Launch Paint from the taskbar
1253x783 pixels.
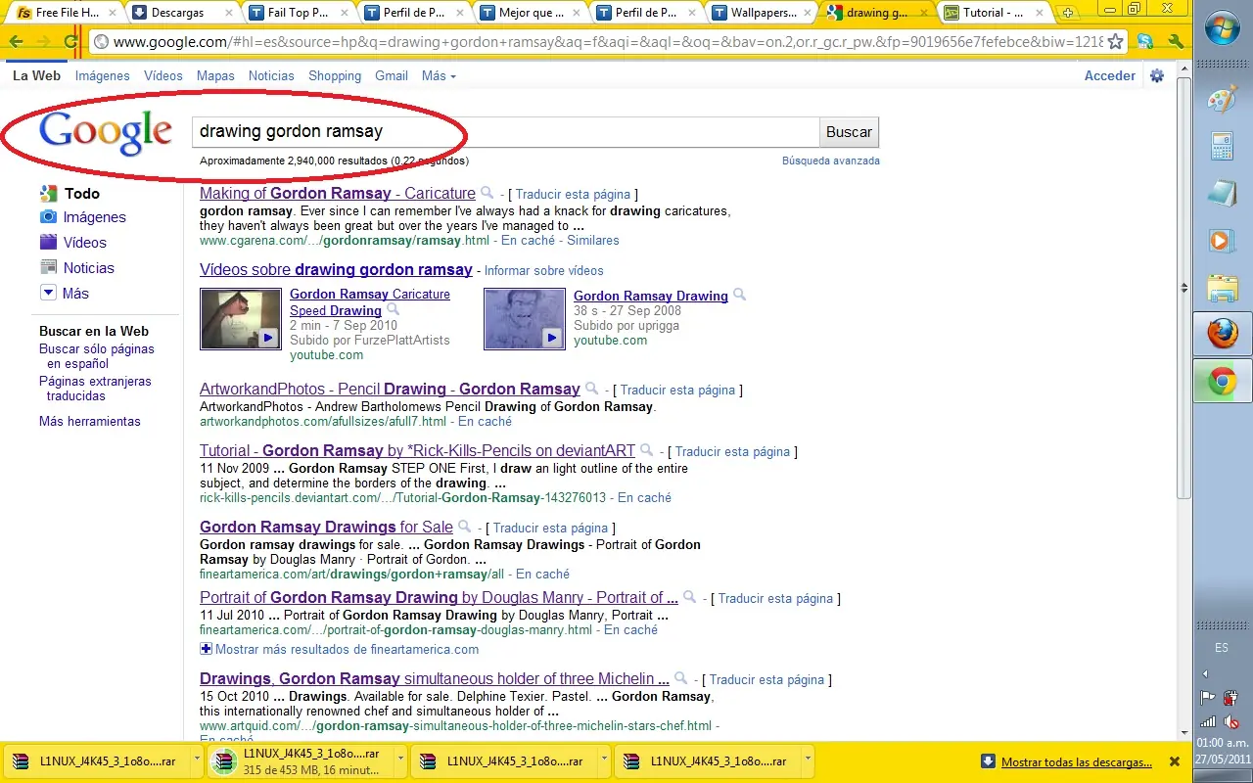coord(1222,100)
